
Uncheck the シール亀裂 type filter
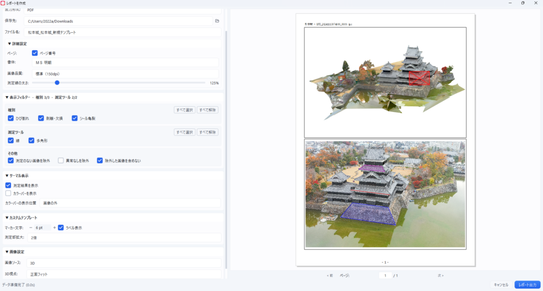[x=74, y=118]
